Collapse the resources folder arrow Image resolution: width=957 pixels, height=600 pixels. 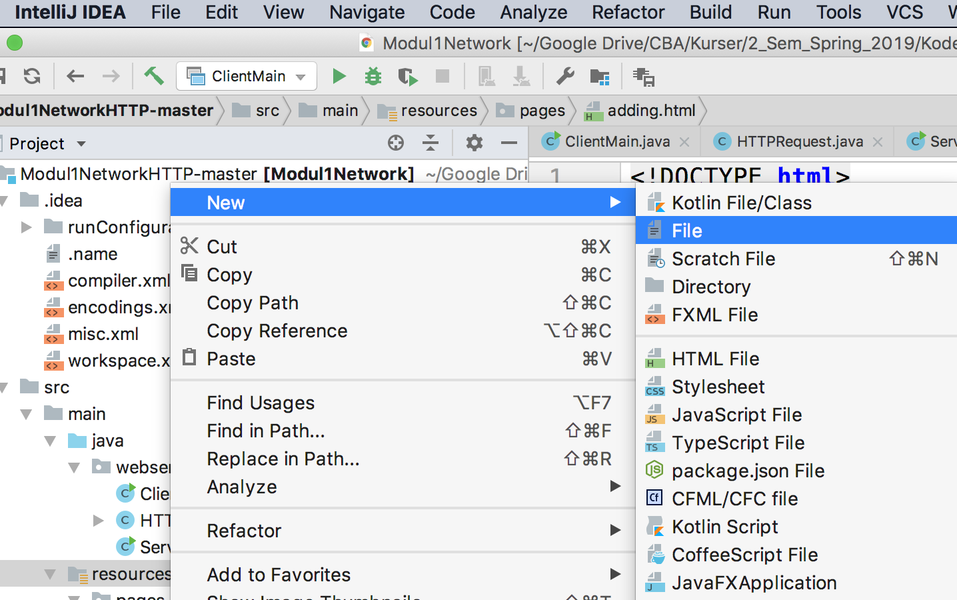pos(51,574)
